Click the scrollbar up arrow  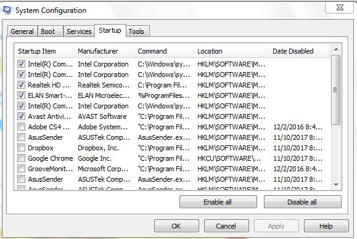(336, 49)
